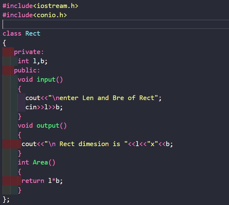Viewport: 229px width, 205px height.
Task: Click the closing brace of output()
Action: click(20, 153)
